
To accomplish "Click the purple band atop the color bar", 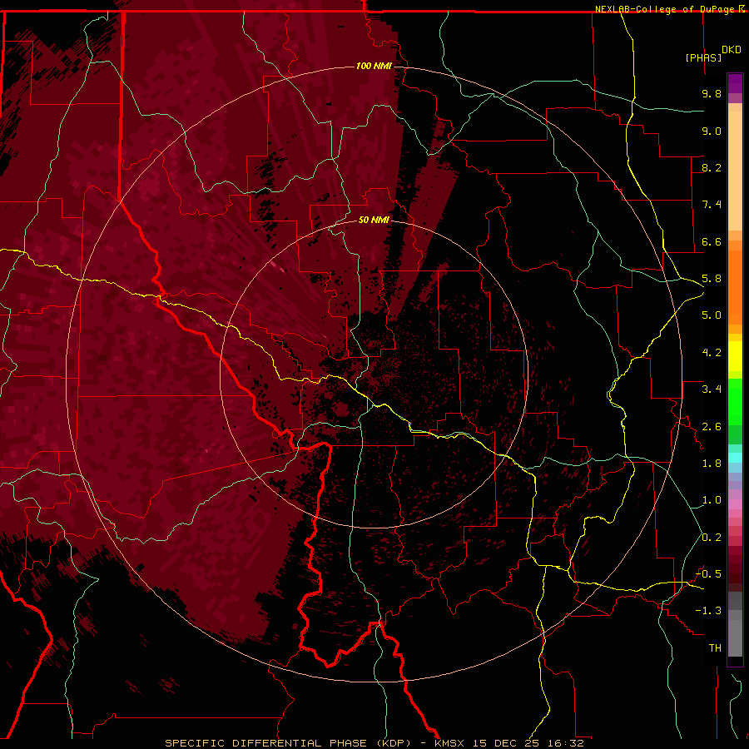I will 735,83.
